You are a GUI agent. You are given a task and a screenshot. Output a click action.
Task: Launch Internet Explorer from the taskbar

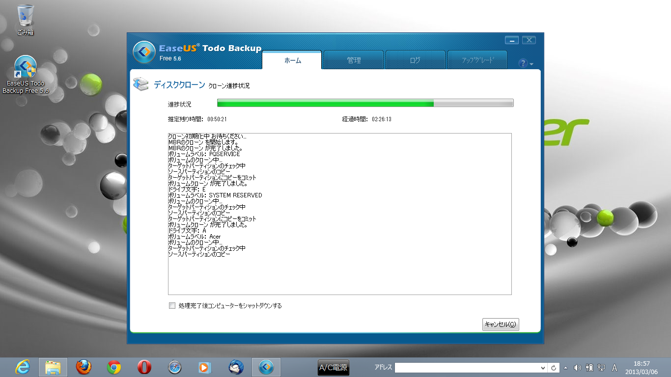[x=23, y=367]
